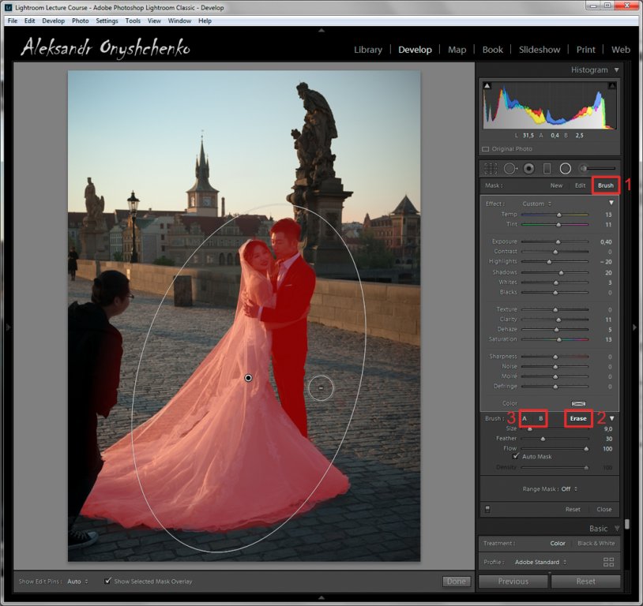643x606 pixels.
Task: Switch to the Library module
Action: coord(368,50)
